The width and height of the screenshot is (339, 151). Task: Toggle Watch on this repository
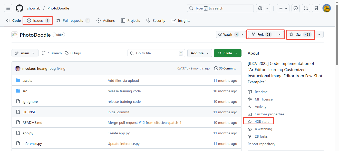[x=228, y=35]
